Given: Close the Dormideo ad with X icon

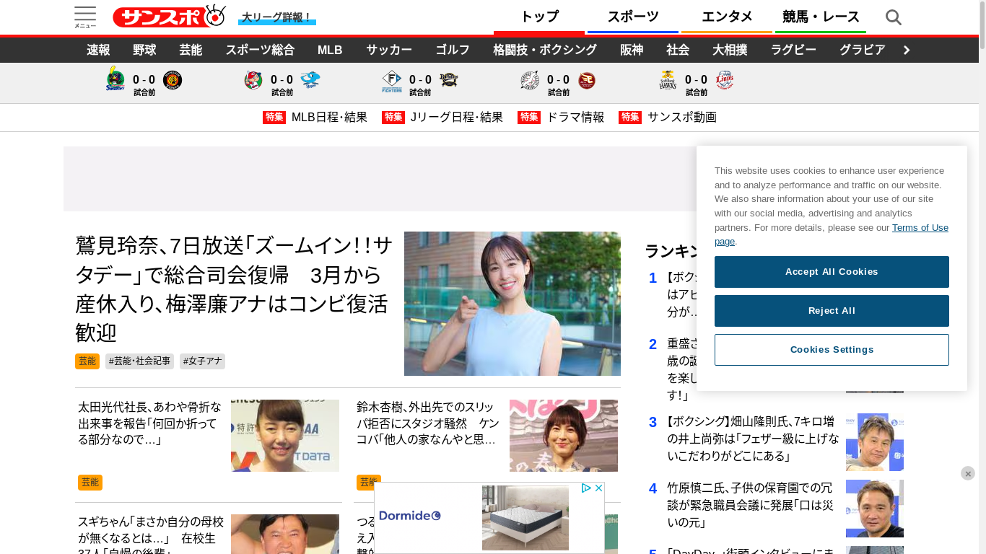Looking at the screenshot, I should tap(598, 488).
